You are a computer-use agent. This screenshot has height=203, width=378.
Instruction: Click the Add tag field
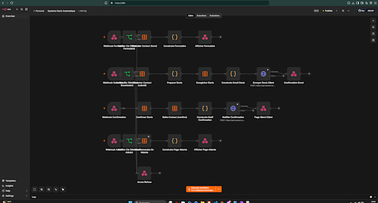click(82, 11)
